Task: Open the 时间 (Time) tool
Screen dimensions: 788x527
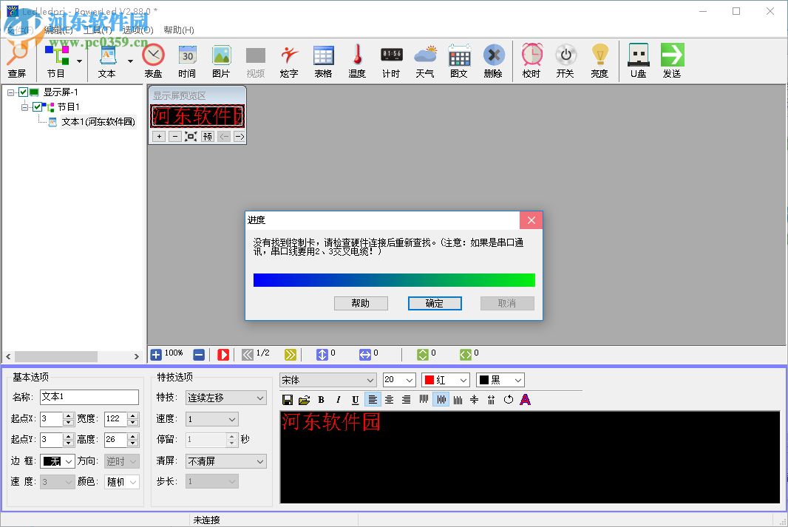Action: pyautogui.click(x=187, y=59)
